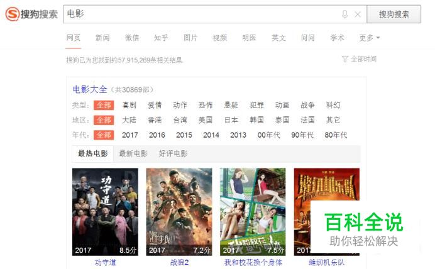Screen dimensions: 435x269
Task: Open the 问问 tab
Action: pyautogui.click(x=307, y=38)
